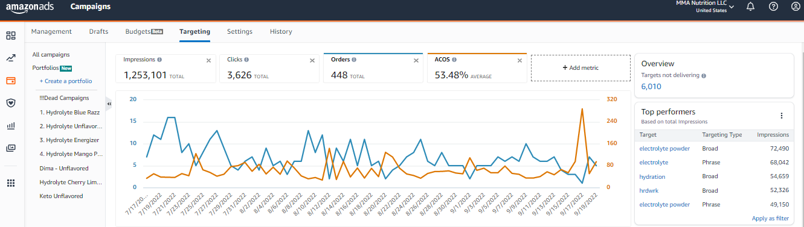This screenshot has width=804, height=227.
Task: Open 2. Hydrolyte Unflavored portfolio
Action: [x=71, y=126]
